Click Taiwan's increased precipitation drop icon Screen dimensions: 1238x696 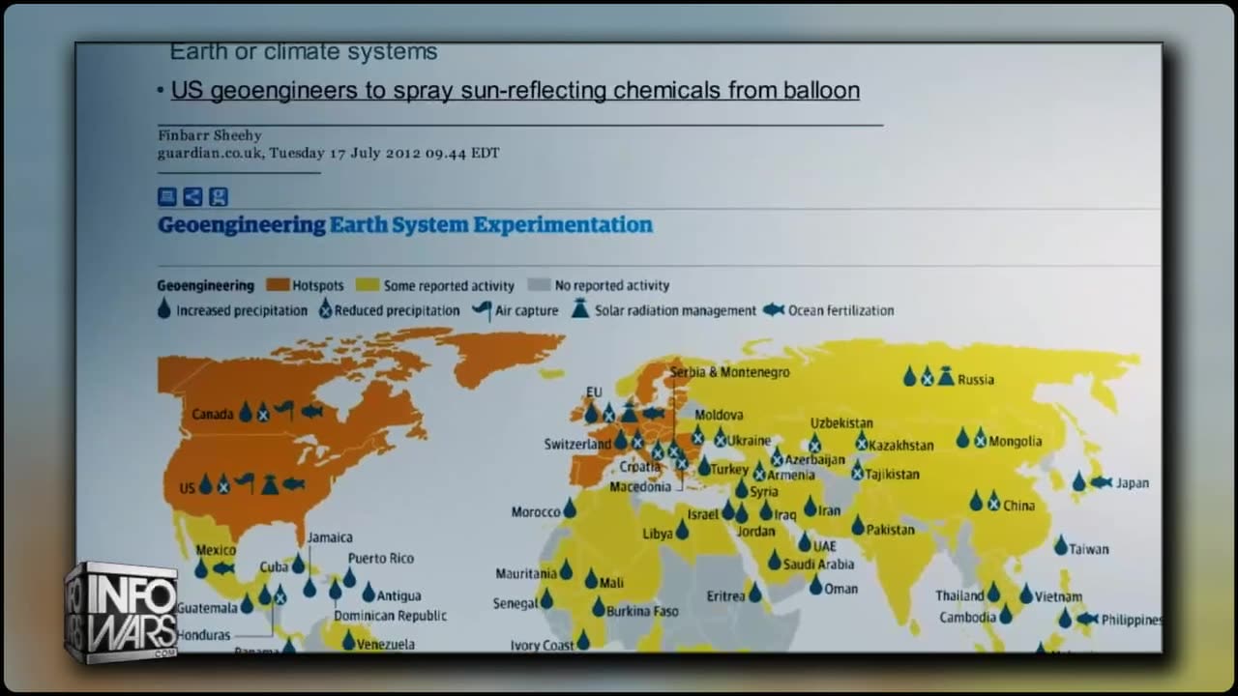point(1061,545)
